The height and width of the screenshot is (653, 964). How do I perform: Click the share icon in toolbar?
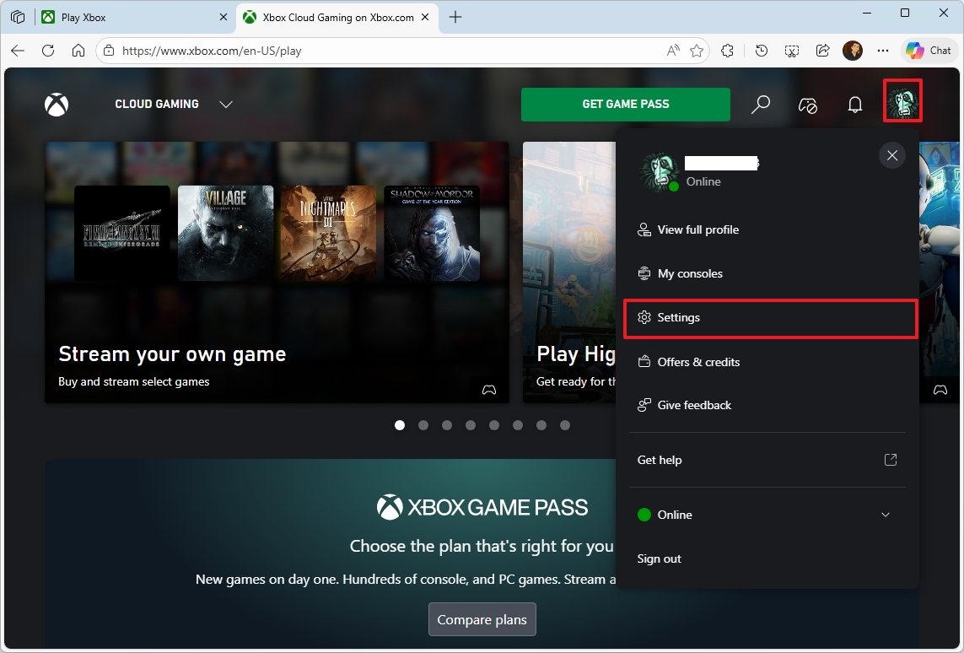pos(822,51)
